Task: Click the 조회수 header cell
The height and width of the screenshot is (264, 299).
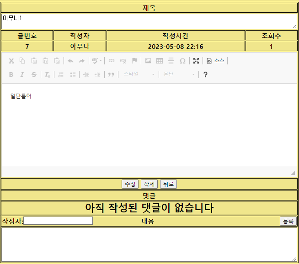Action: coord(272,36)
